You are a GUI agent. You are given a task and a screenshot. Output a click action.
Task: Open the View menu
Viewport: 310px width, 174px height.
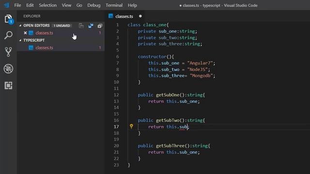(x=66, y=5)
